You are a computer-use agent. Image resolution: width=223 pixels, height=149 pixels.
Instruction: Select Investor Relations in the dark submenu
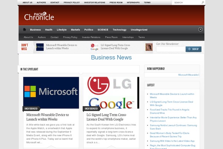click(91, 37)
